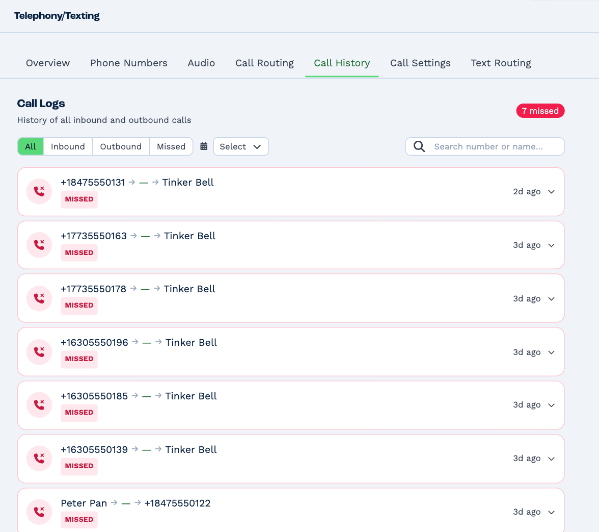This screenshot has width=599, height=532.
Task: Click missed-call icon for +18475550131
Action: [x=39, y=191]
